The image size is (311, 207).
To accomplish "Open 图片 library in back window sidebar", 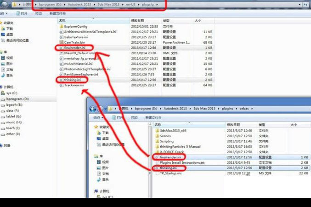I will (7, 64).
